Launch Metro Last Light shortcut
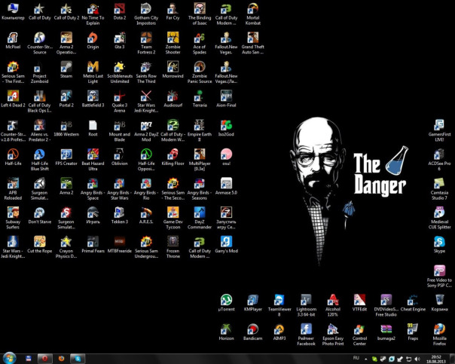Screen dimensions: 455x364 tap(93, 72)
